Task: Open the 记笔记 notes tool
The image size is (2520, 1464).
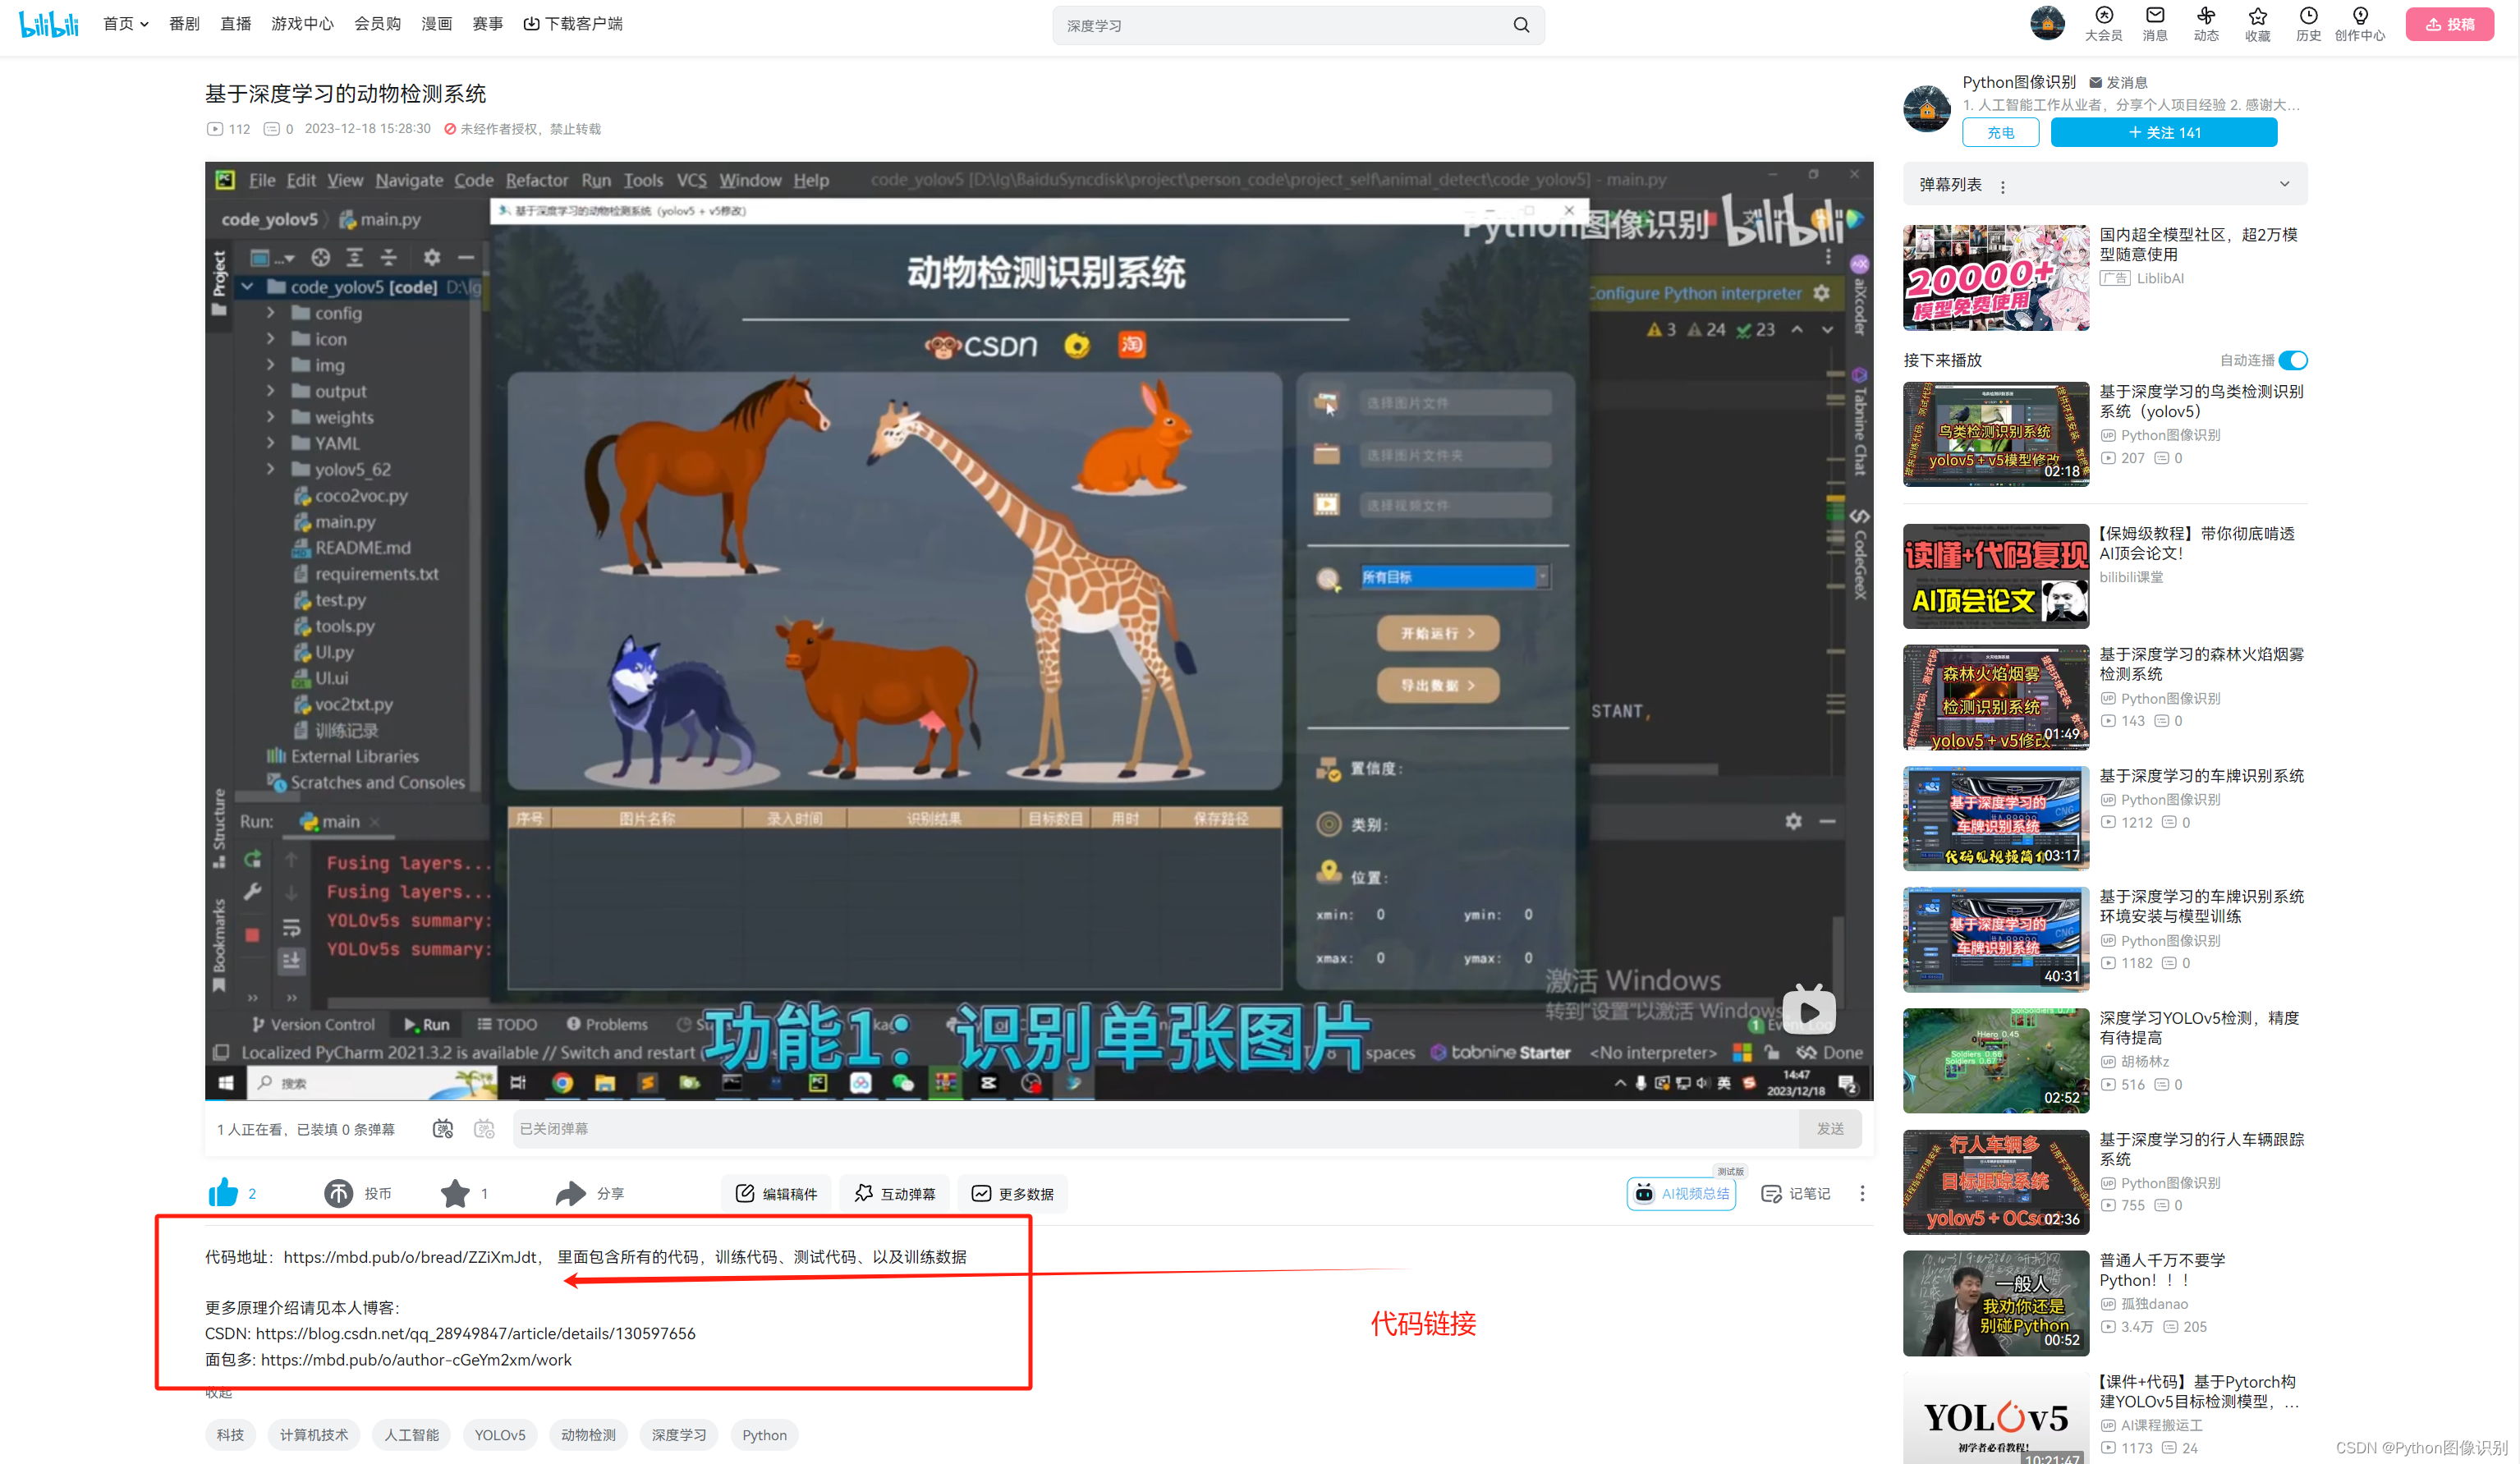Action: pyautogui.click(x=1796, y=1193)
